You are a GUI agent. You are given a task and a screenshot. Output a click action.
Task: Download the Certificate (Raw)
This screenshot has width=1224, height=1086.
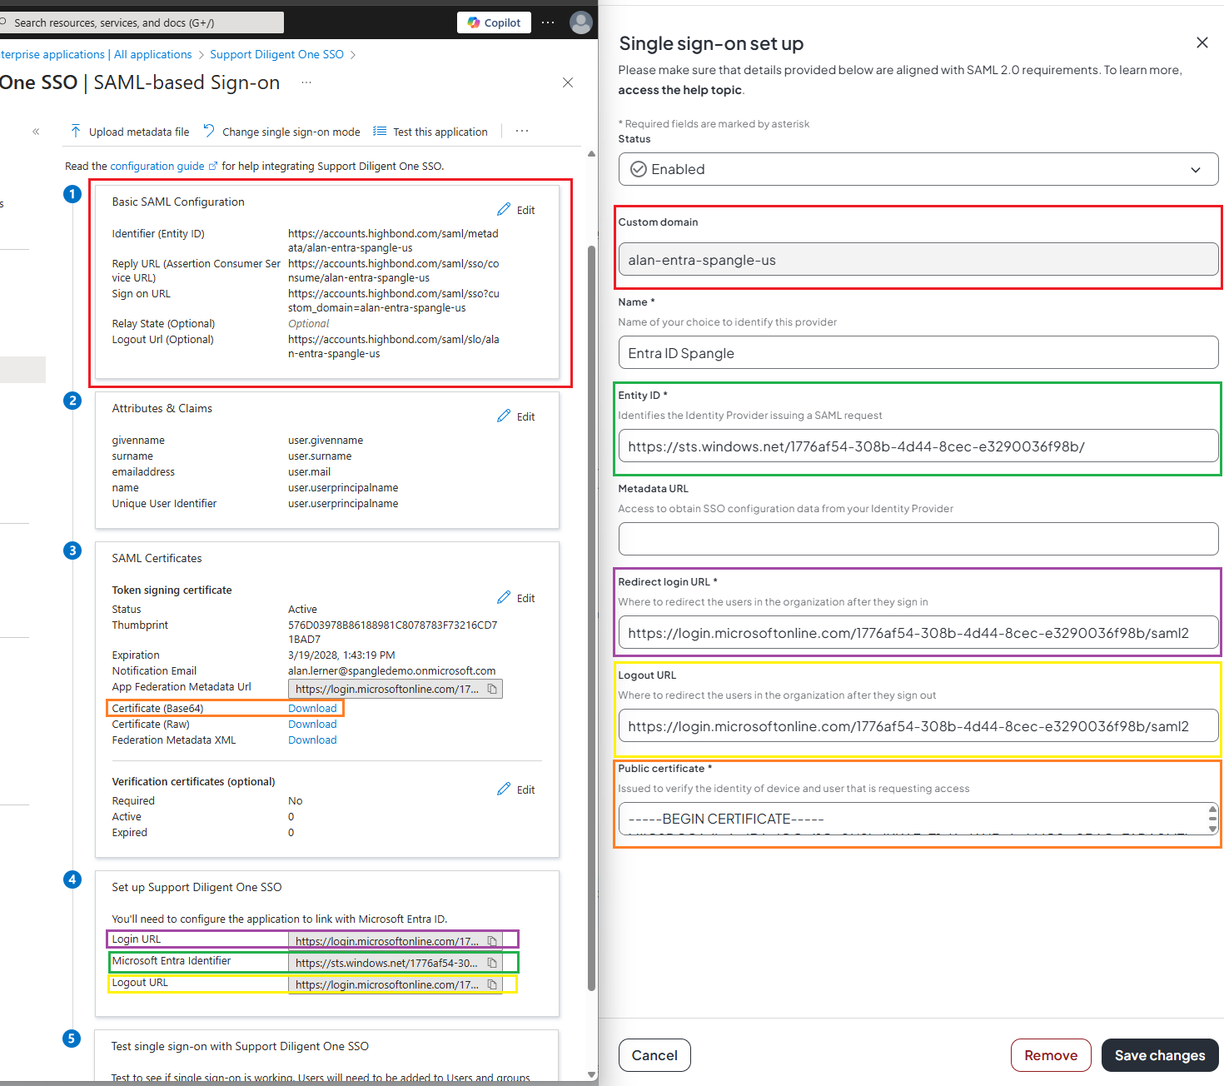pos(312,725)
